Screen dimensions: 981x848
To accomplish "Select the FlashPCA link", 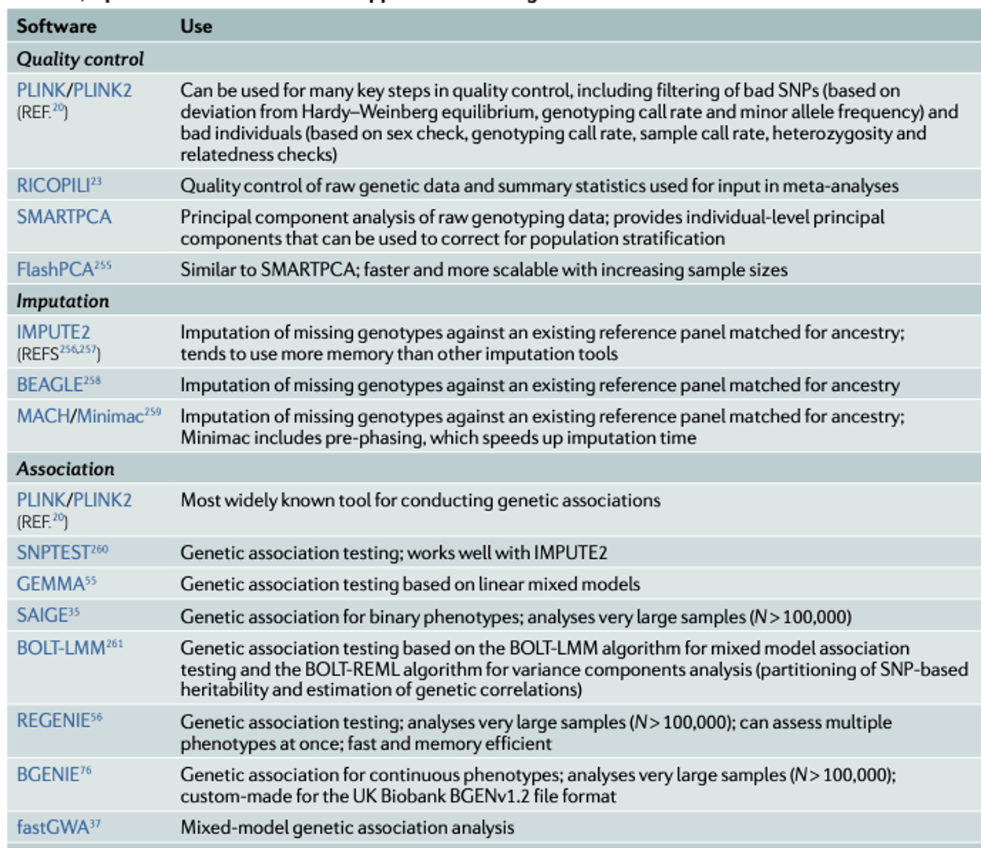I will click(55, 269).
